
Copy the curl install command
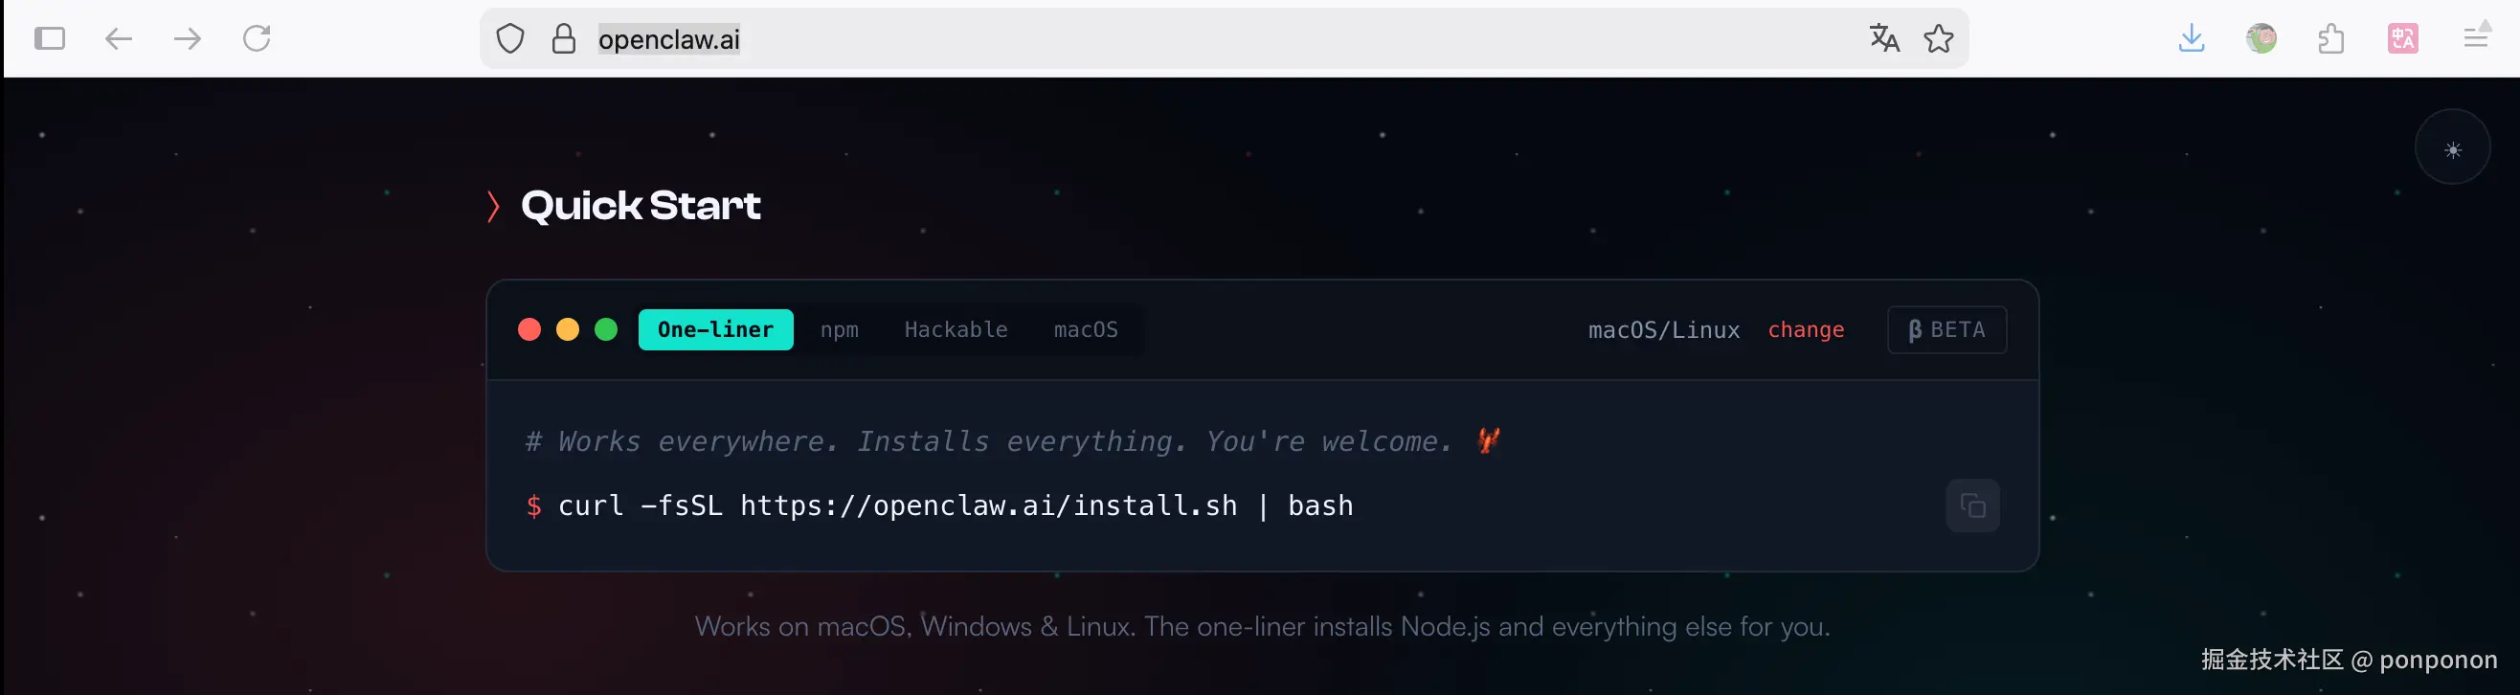1972,505
